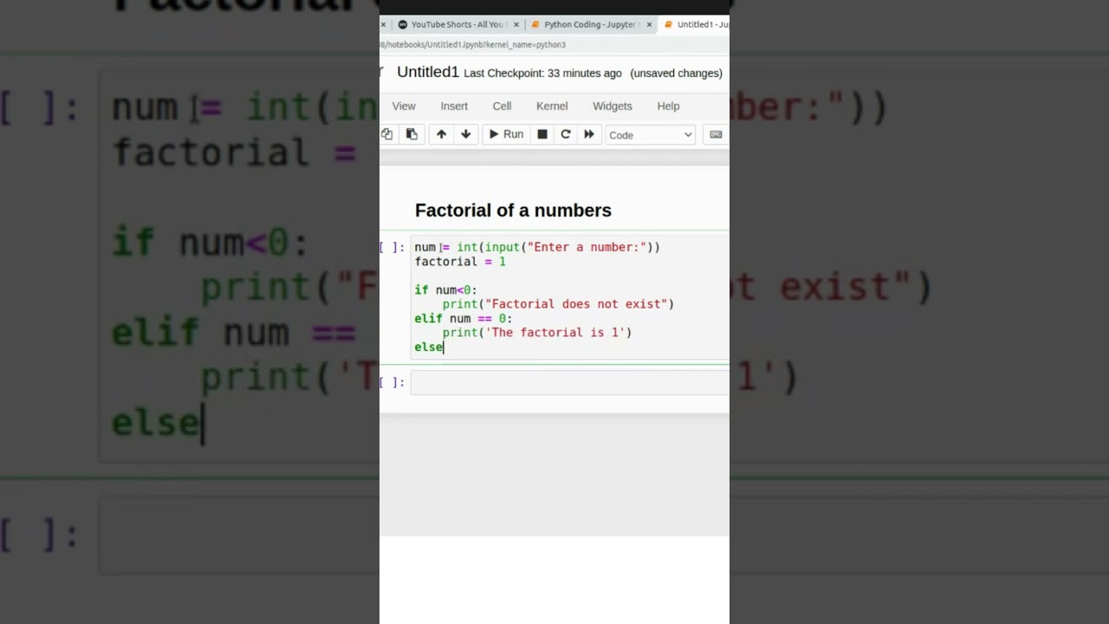This screenshot has height=624, width=1109.
Task: Open the Insert menu
Action: pyautogui.click(x=454, y=106)
